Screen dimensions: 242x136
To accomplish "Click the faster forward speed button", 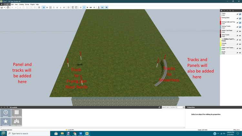I will (x=91, y=7).
